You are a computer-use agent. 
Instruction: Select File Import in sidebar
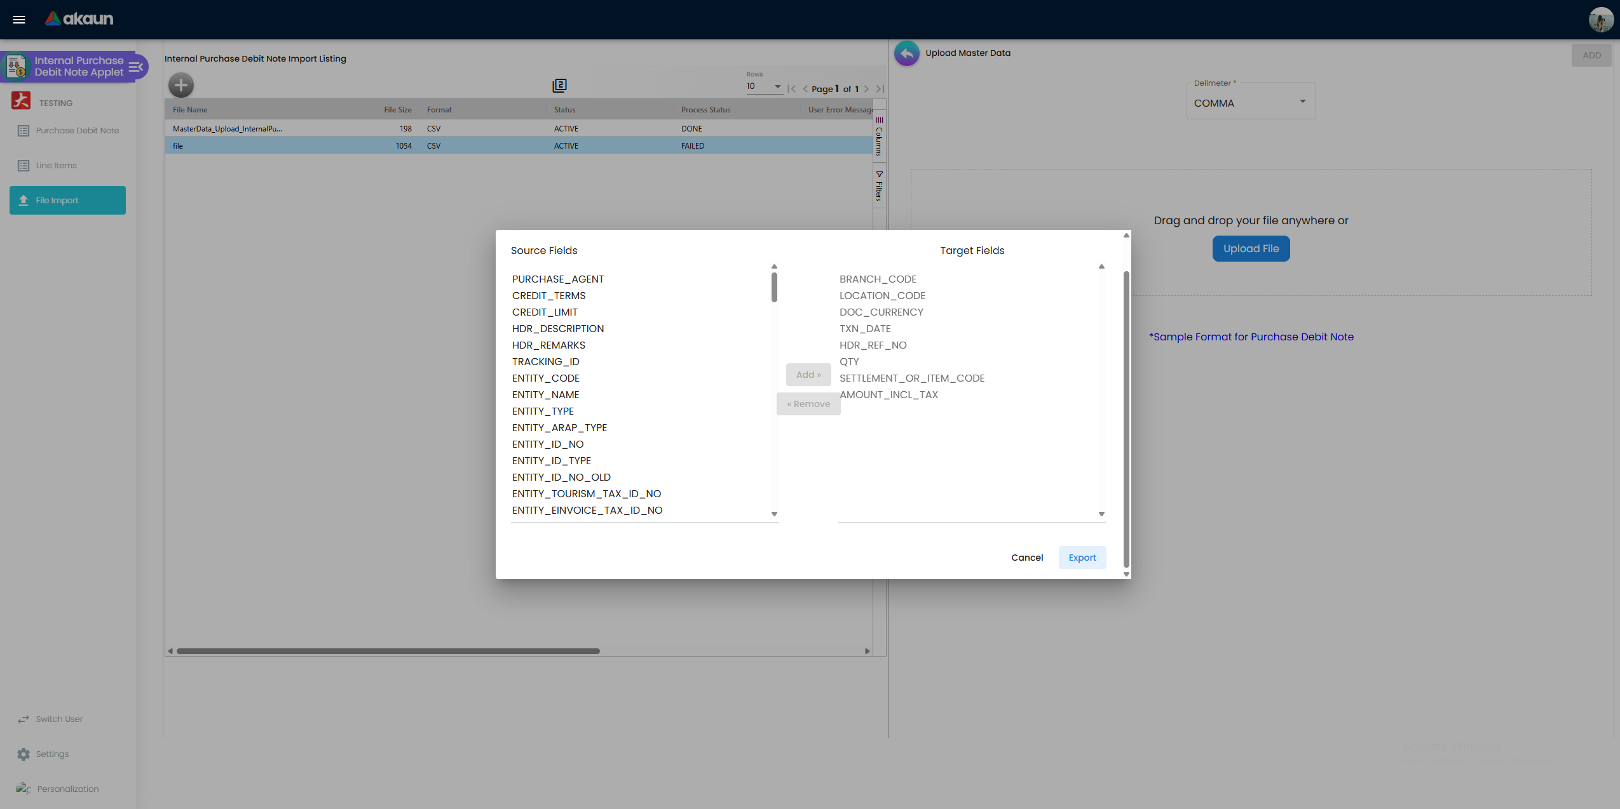tap(68, 201)
